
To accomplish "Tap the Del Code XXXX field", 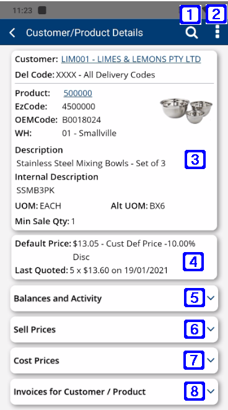I will 85,75.
